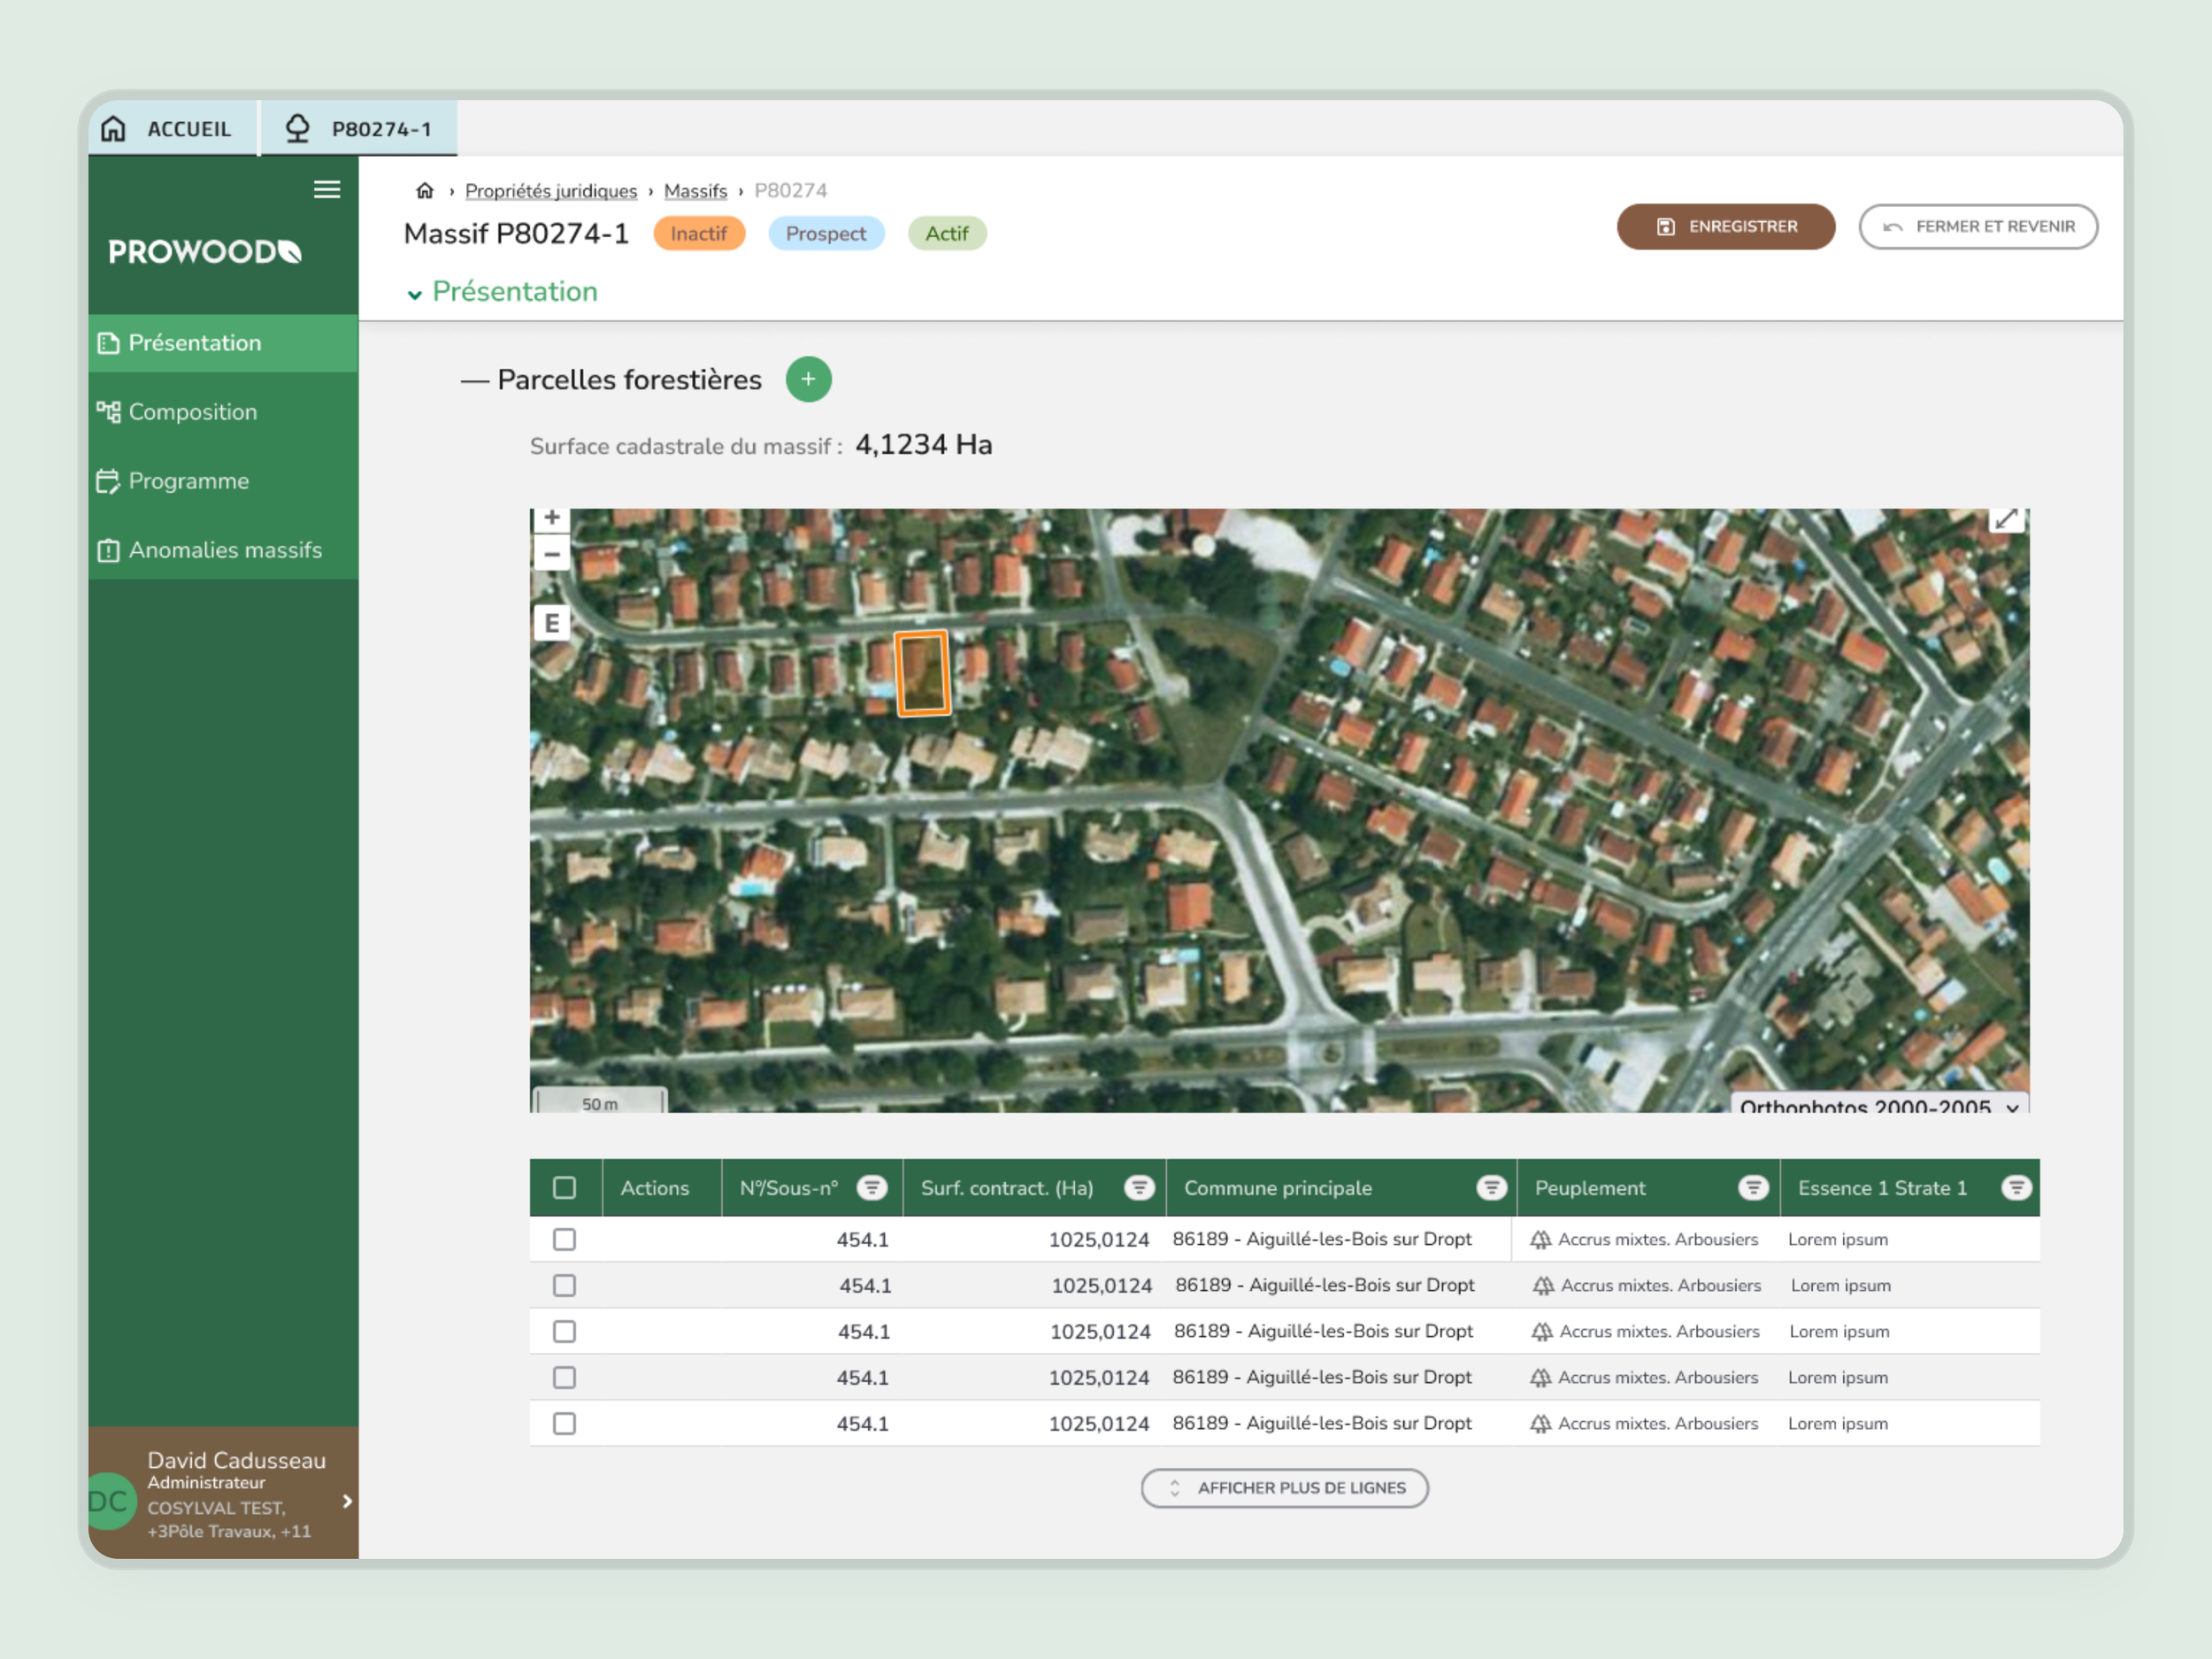Image resolution: width=2212 pixels, height=1659 pixels.
Task: Expand the map to fullscreen
Action: pyautogui.click(x=2006, y=520)
